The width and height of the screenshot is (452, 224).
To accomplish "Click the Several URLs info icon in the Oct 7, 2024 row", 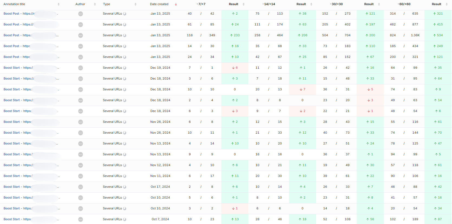I will 125,219.
